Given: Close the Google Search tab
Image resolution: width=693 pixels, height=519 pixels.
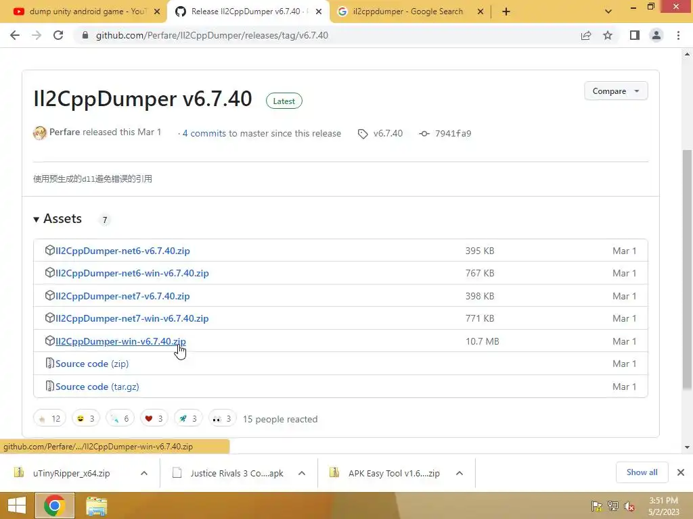Looking at the screenshot, I should (480, 11).
